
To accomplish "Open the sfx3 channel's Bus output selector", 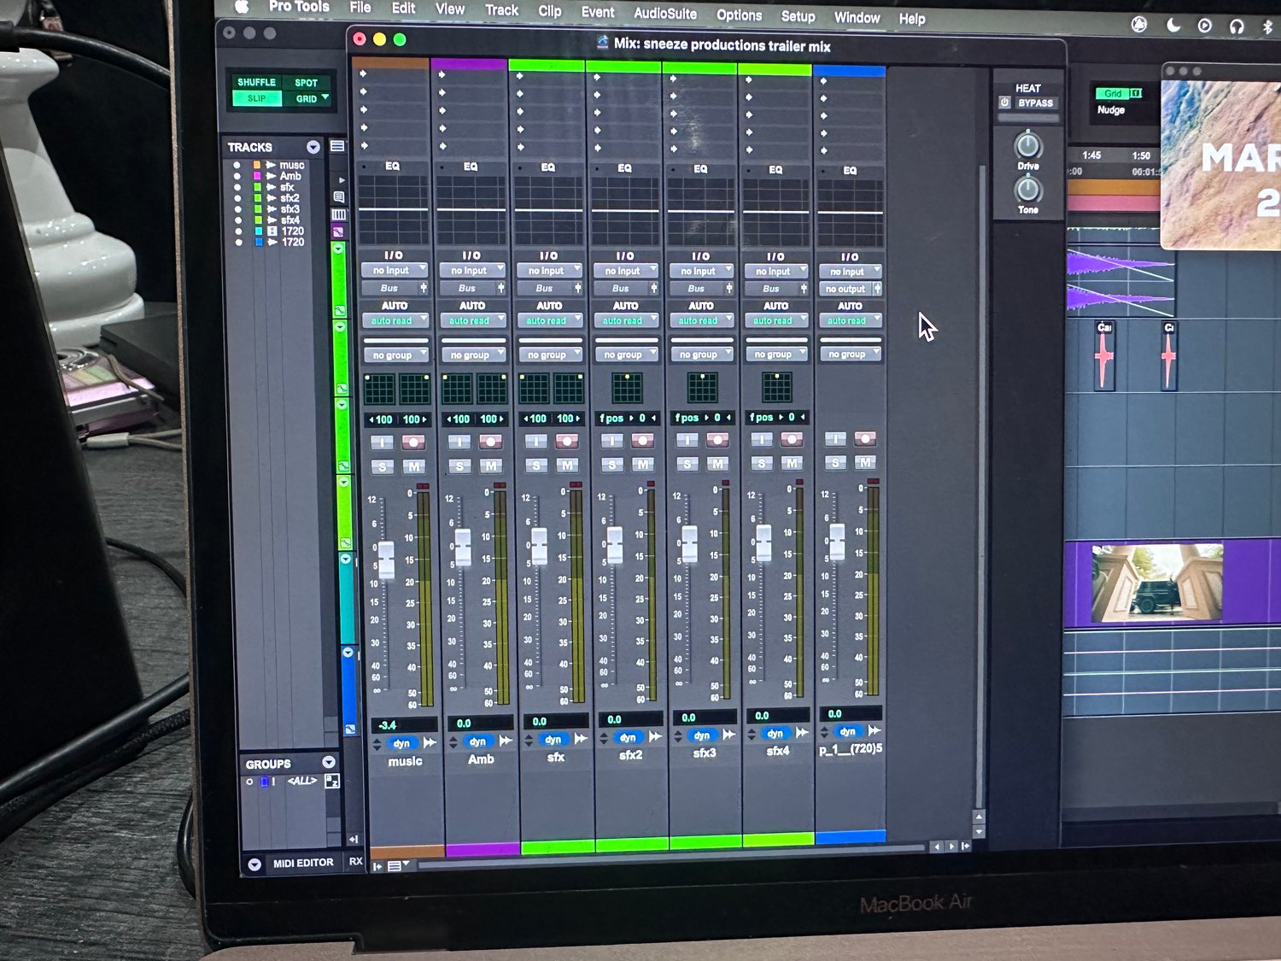I will tap(696, 289).
